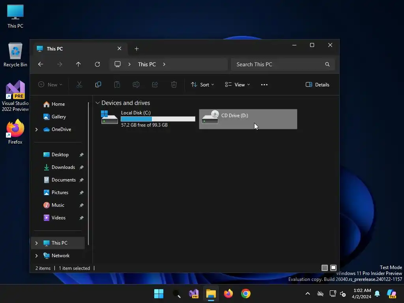Image resolution: width=404 pixels, height=303 pixels.
Task: Open Search from the taskbar
Action: 176,294
